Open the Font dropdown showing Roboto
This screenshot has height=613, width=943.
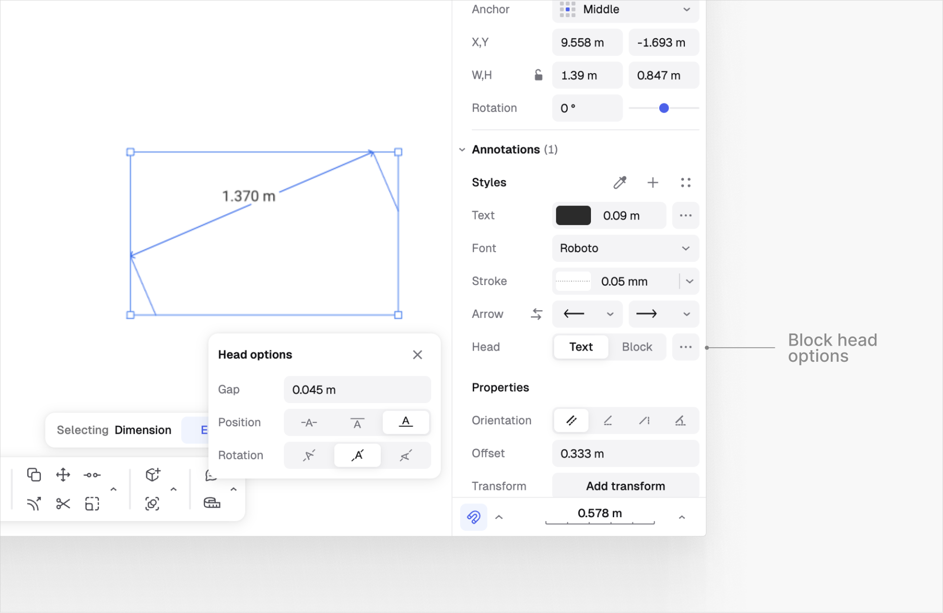(625, 248)
